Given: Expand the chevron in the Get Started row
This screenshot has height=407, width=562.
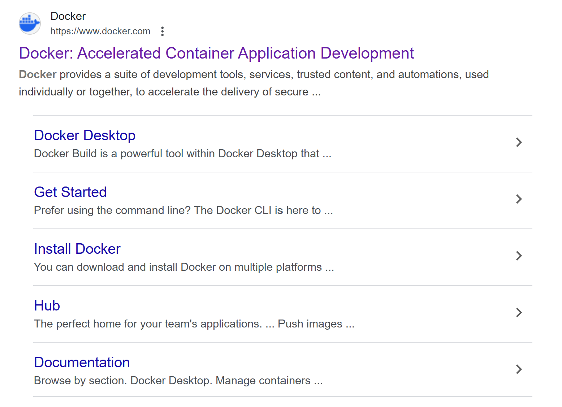Looking at the screenshot, I should [519, 199].
